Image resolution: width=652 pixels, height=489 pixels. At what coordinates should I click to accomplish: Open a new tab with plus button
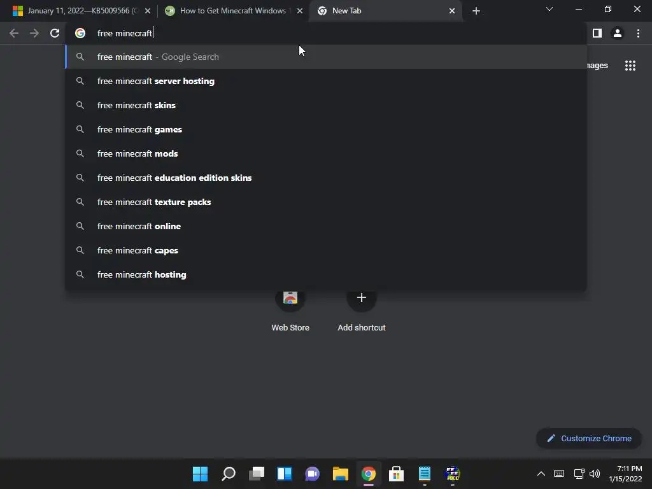coord(476,11)
